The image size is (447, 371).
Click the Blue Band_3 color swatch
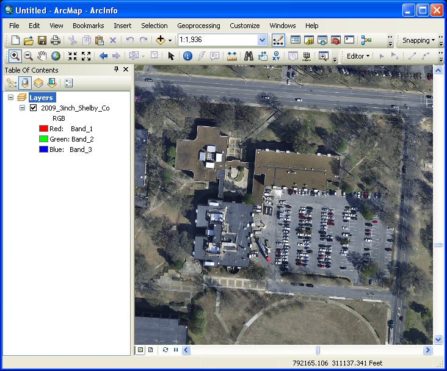coord(43,149)
